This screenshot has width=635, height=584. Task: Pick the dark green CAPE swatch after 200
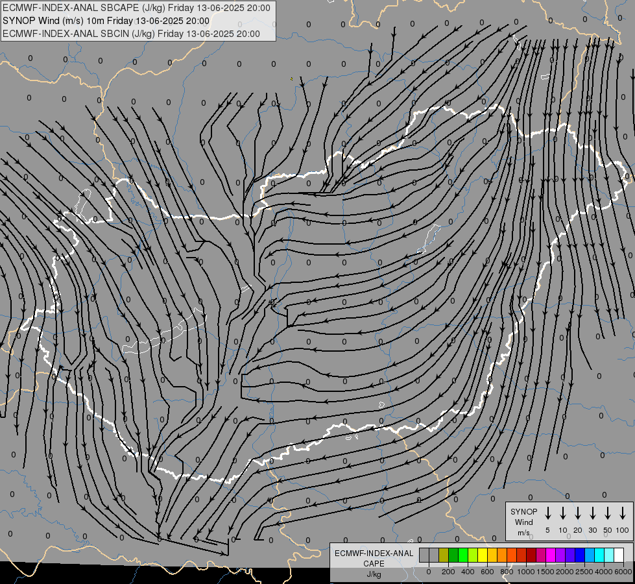pos(453,555)
